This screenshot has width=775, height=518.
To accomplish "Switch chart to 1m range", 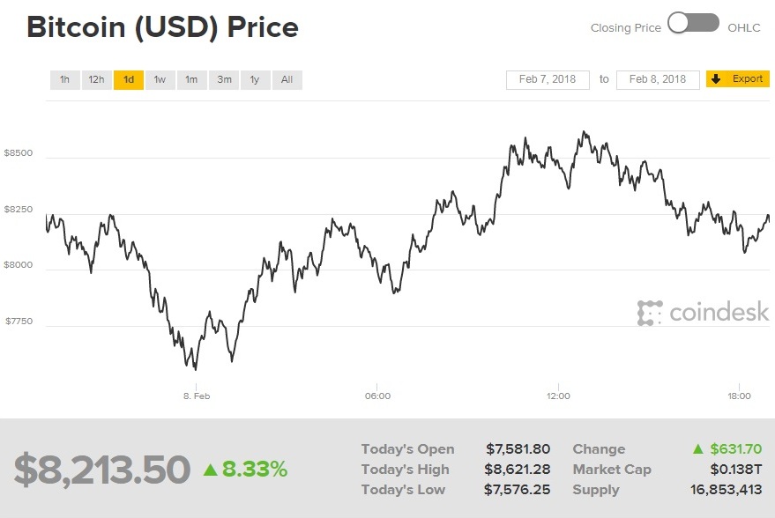I will 191,80.
